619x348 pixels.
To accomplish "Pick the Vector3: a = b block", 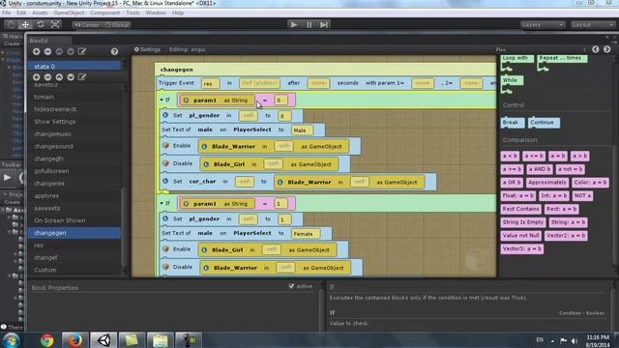I will tap(522, 249).
